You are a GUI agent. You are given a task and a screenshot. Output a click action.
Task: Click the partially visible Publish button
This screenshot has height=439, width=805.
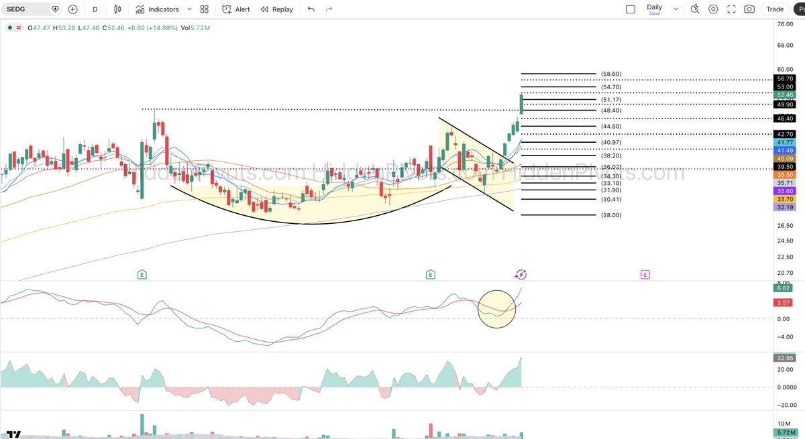pyautogui.click(x=800, y=9)
